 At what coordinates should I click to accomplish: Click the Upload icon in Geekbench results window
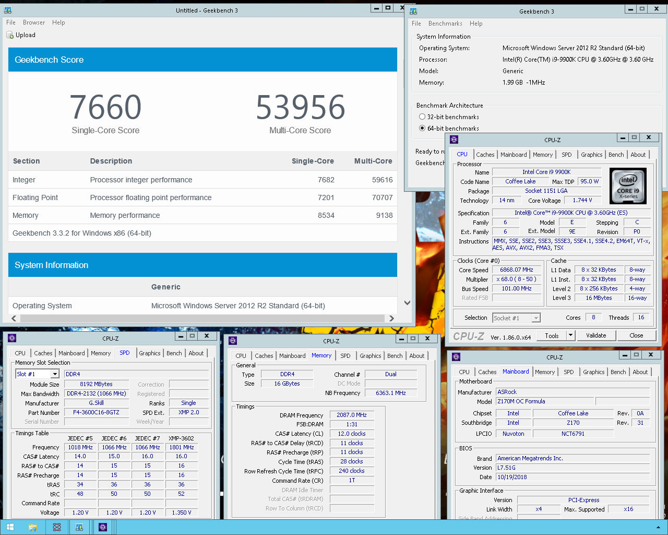point(10,35)
